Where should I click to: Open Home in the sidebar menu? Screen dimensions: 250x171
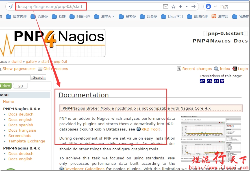8,101
